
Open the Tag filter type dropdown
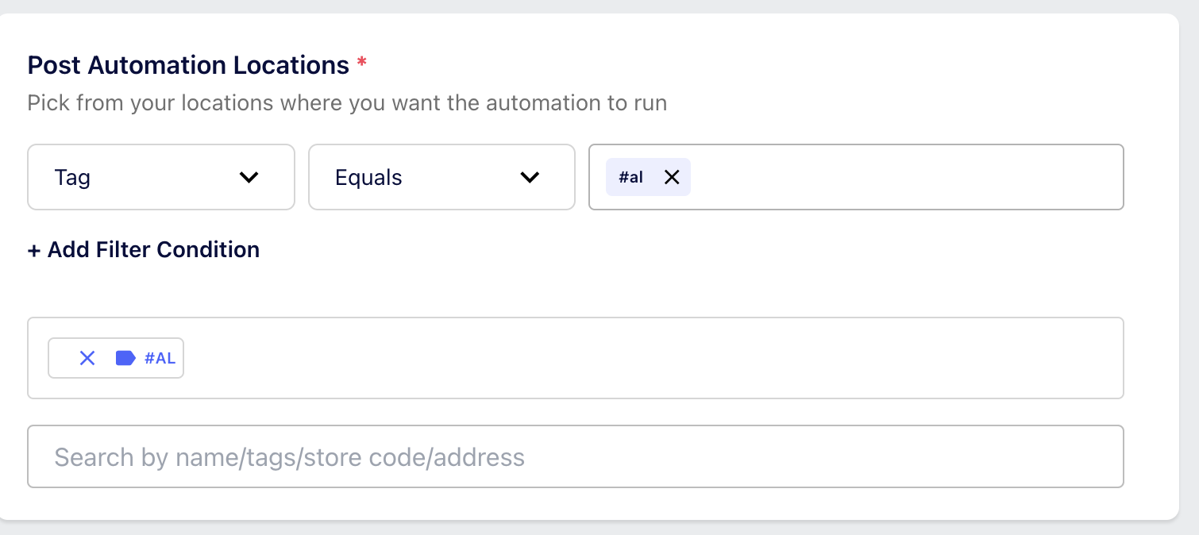(161, 177)
